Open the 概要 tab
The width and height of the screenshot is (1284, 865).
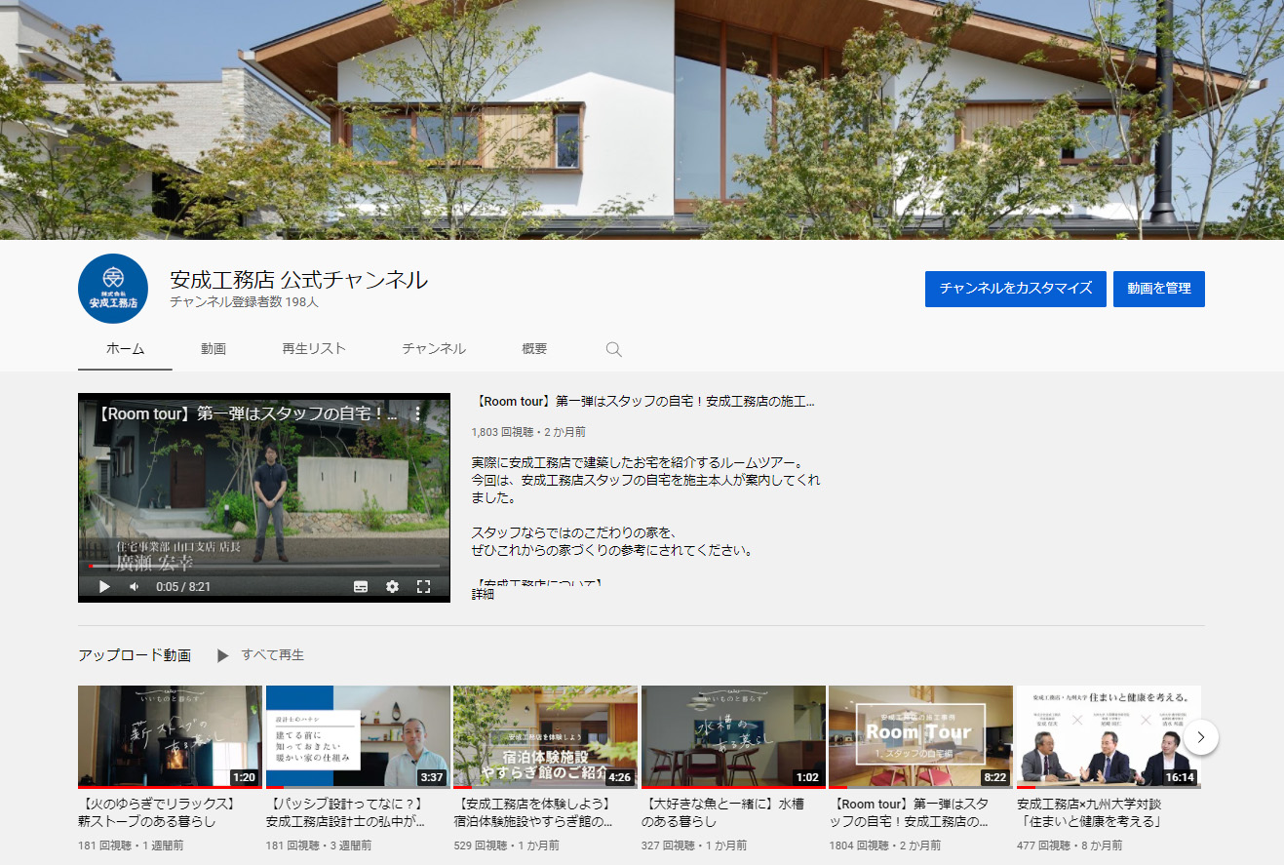pyautogui.click(x=534, y=349)
